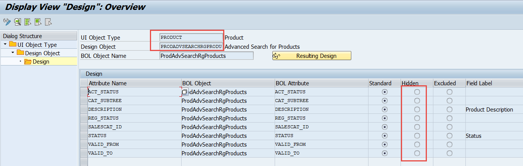
Task: Select Hidden radio for ACT_STATUS
Action: [x=417, y=92]
